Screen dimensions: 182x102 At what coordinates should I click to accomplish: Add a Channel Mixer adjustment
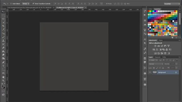(167, 50)
